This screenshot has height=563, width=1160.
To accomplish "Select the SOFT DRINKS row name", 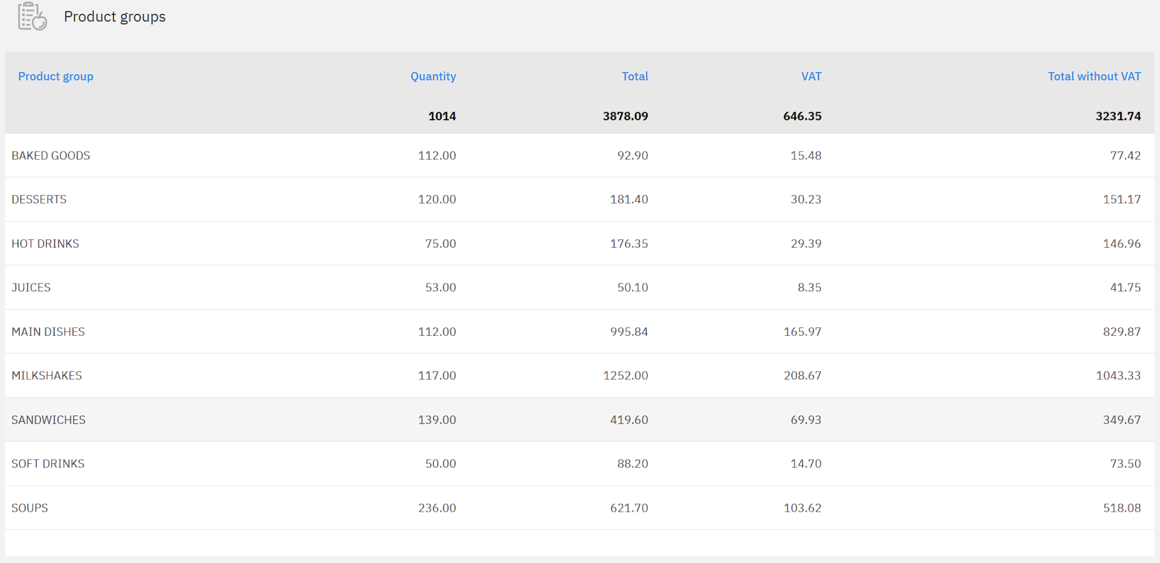I will 48,464.
